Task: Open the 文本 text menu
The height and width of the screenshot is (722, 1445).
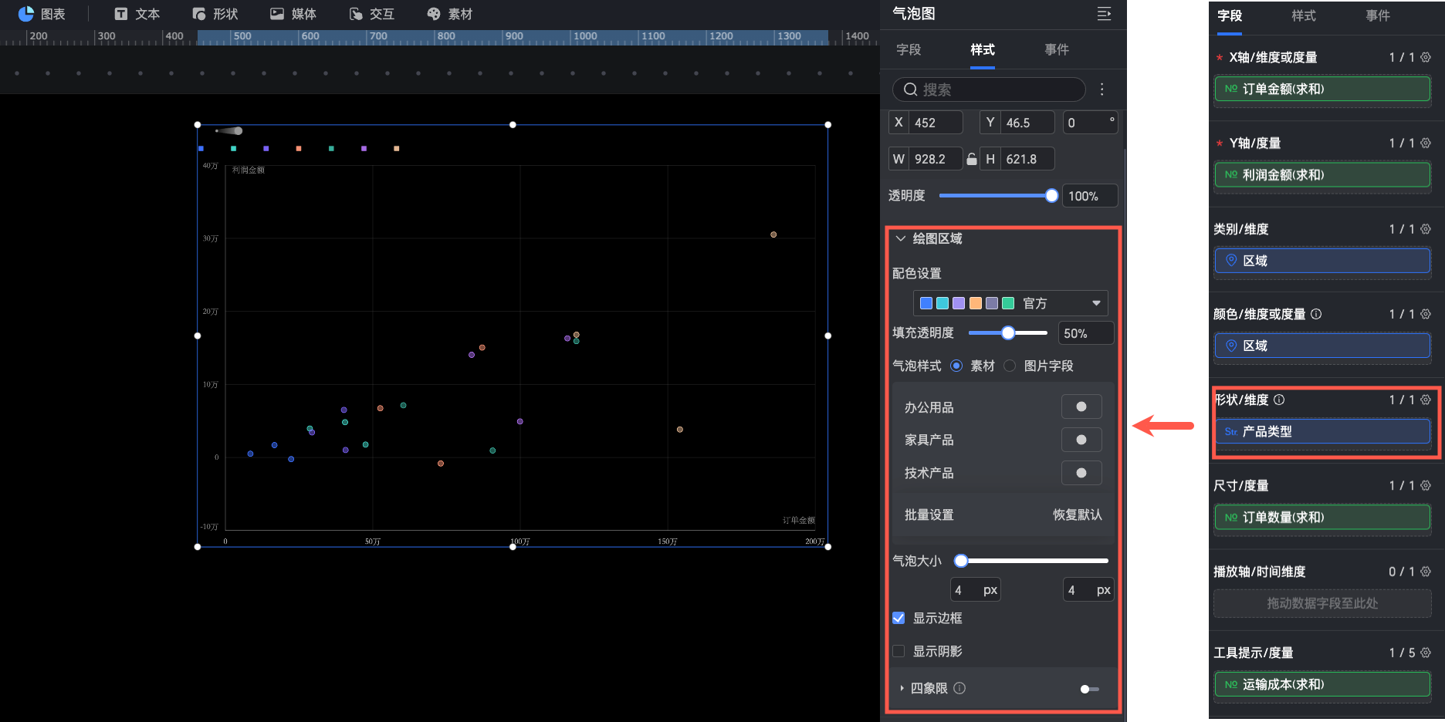Action: [x=137, y=14]
